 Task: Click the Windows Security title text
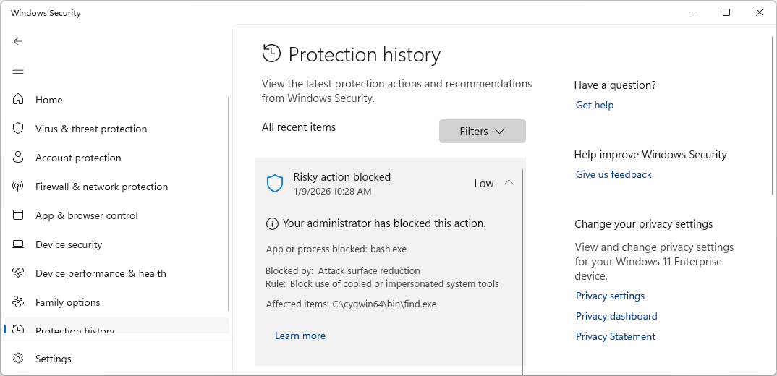point(46,13)
